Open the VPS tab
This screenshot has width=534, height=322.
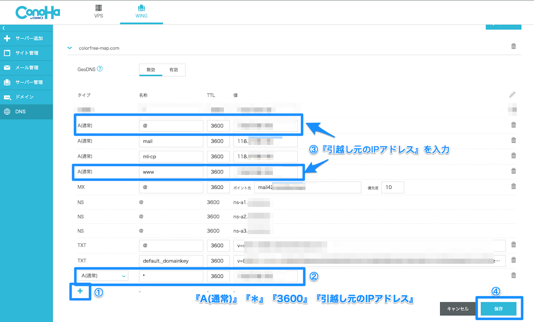99,12
